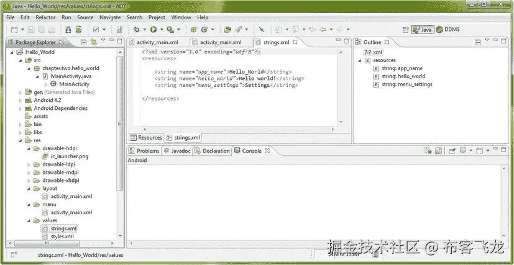Switch to the DDMS perspective
The width and height of the screenshot is (514, 265).
(447, 30)
